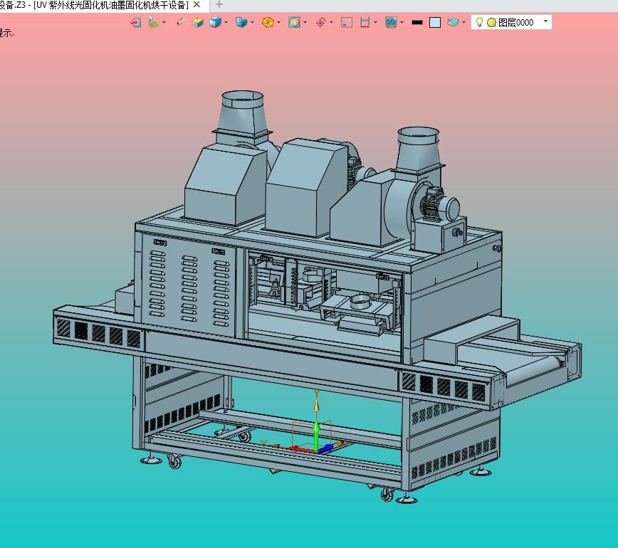The height and width of the screenshot is (548, 618).
Task: Click the yellow-top box view icon
Action: pyautogui.click(x=197, y=23)
